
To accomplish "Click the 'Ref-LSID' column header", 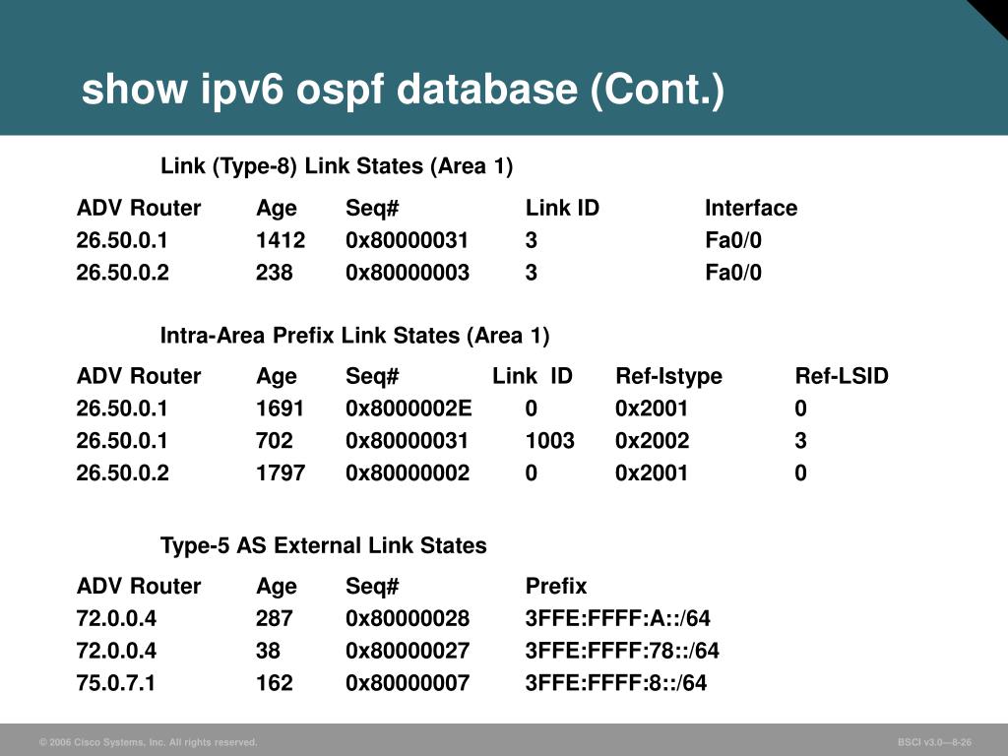I will pos(842,376).
